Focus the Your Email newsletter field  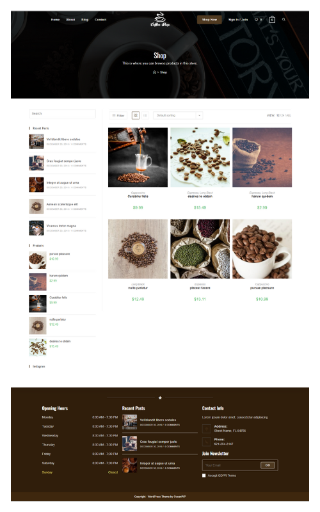(231, 465)
